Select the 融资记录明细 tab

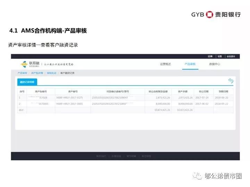[27, 82]
